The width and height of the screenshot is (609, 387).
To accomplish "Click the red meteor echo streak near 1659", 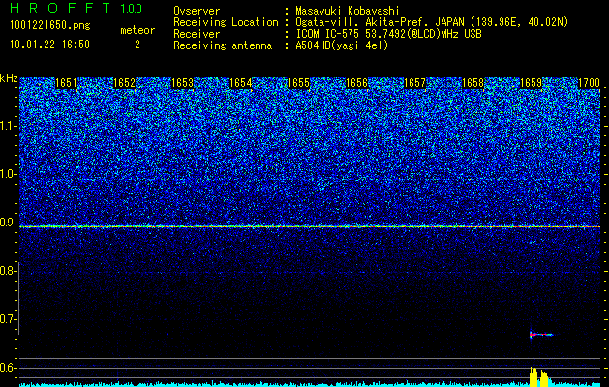I will pyautogui.click(x=541, y=334).
